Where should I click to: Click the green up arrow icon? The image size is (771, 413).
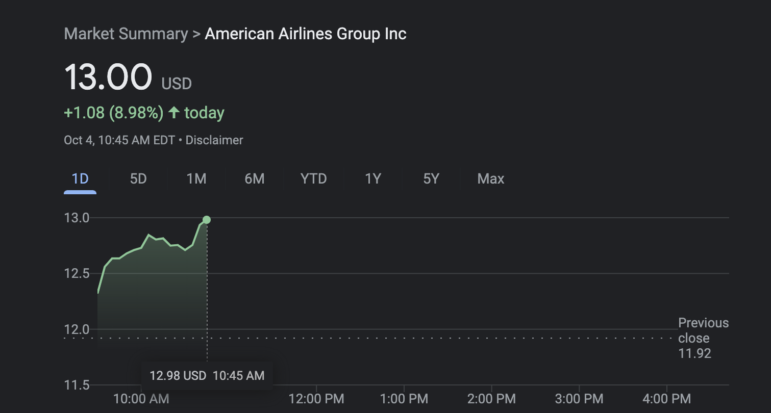click(x=174, y=113)
